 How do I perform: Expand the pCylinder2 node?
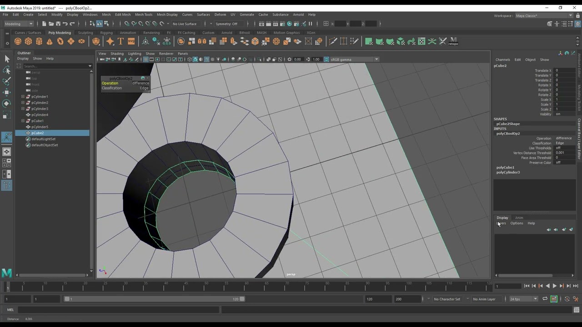(23, 103)
